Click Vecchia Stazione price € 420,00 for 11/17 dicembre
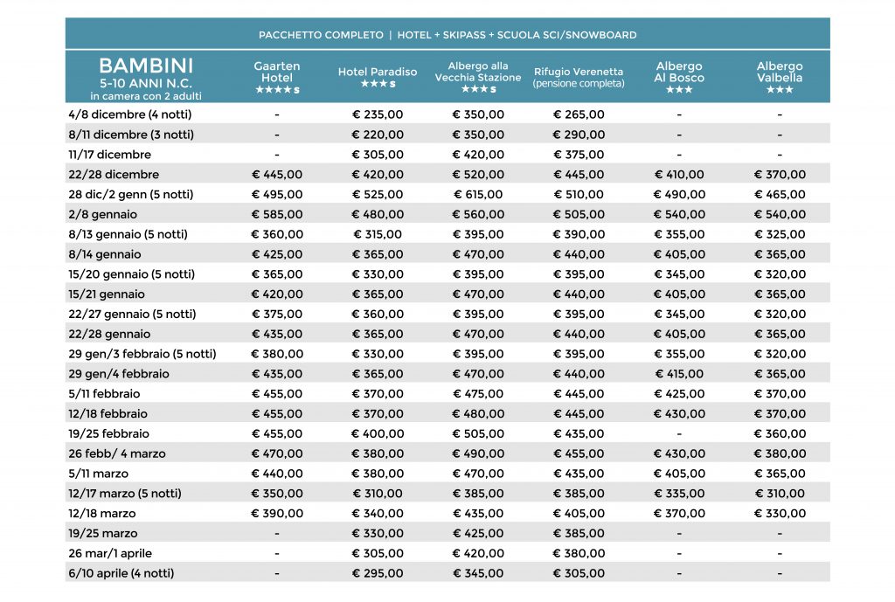895x602 pixels. (478, 155)
